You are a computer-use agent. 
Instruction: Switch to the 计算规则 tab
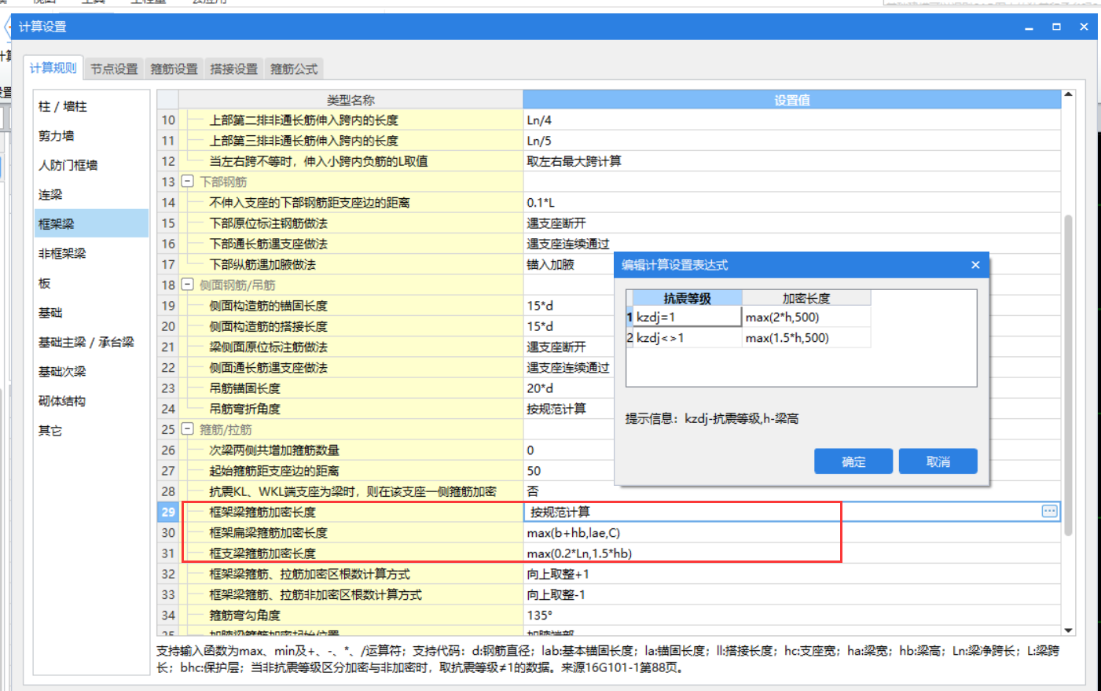(x=53, y=68)
